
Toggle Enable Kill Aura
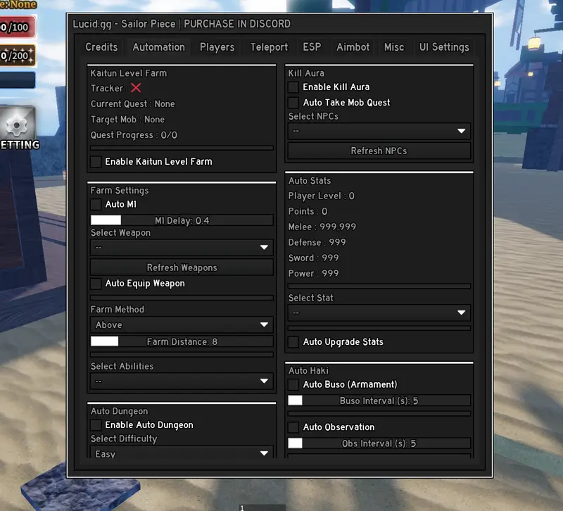coord(293,87)
